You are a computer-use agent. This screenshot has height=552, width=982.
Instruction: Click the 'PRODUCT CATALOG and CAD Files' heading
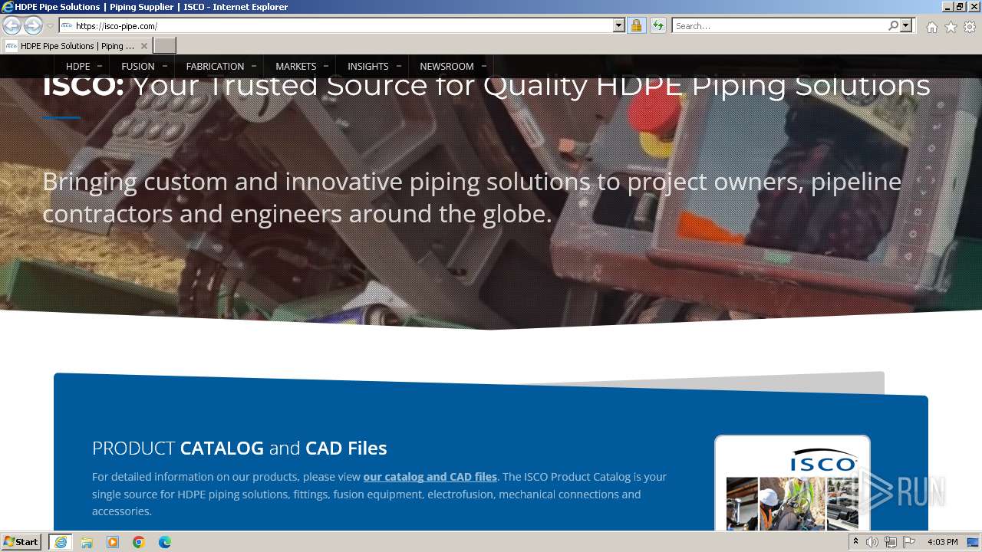239,448
